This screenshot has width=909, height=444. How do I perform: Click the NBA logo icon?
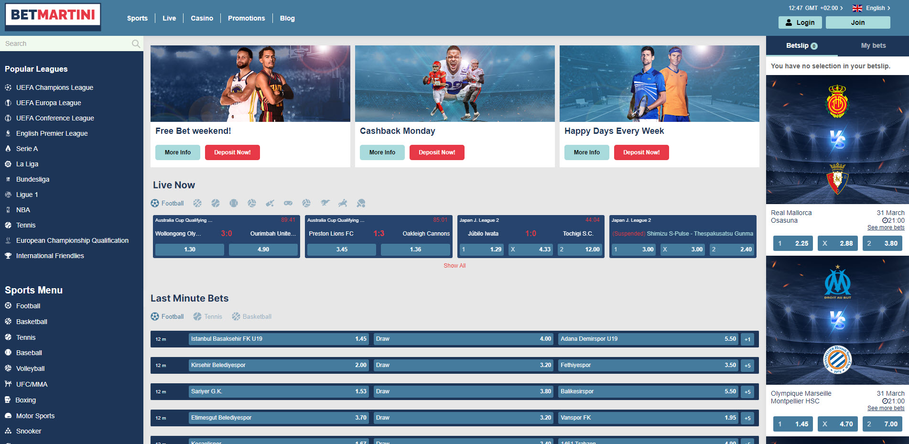[8, 210]
